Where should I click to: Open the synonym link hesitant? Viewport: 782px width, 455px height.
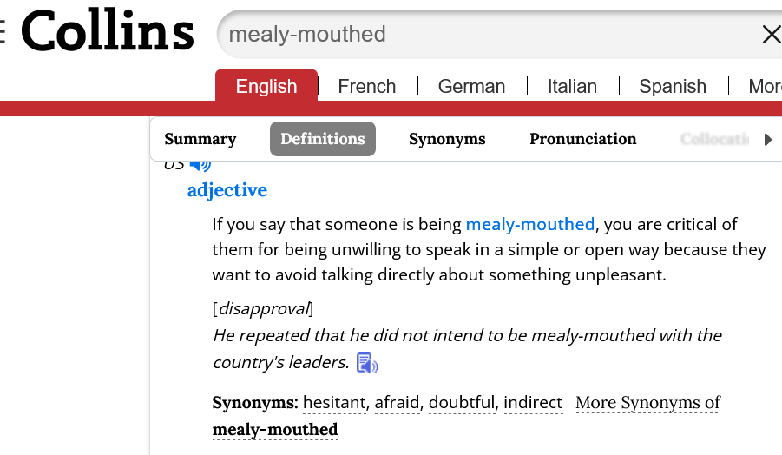click(335, 403)
